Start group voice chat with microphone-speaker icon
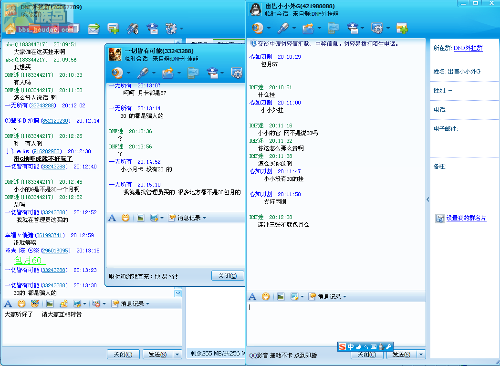 132,29
